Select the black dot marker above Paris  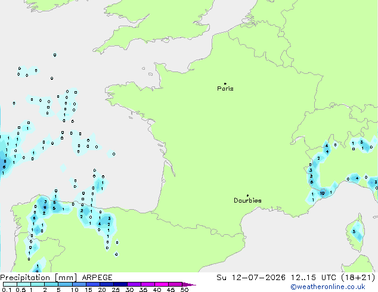(x=225, y=83)
